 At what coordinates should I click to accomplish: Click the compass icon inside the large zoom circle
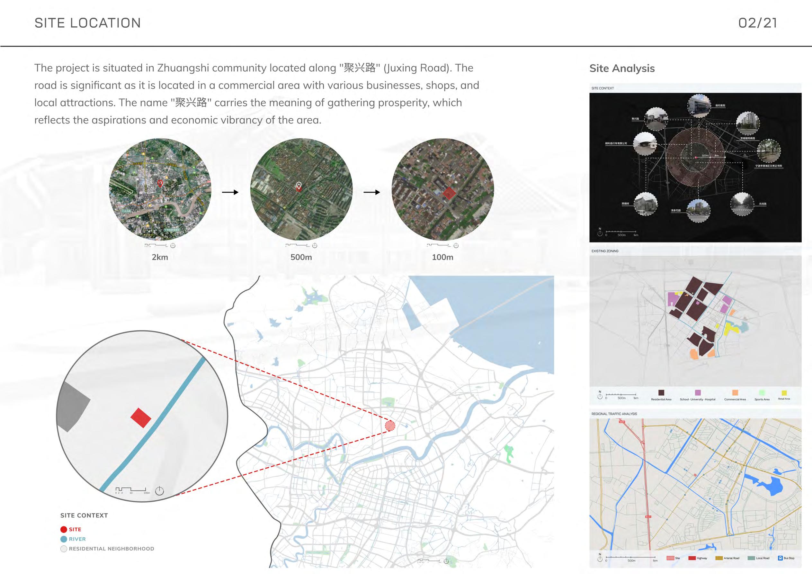click(159, 491)
